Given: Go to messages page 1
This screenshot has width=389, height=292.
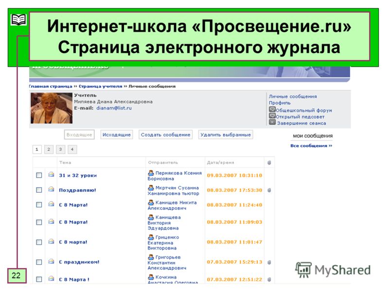Looking at the screenshot, I should tap(37, 149).
